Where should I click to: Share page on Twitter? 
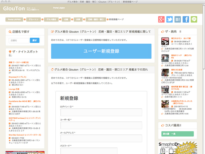(x=169, y=19)
